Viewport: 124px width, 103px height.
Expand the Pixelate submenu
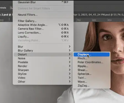click(43, 62)
